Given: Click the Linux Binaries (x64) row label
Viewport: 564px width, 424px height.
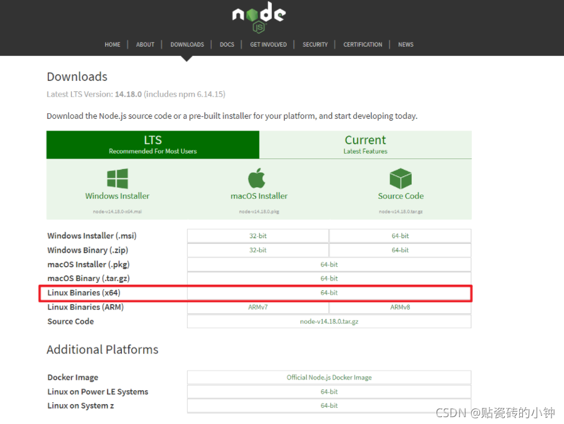Looking at the screenshot, I should coord(84,293).
